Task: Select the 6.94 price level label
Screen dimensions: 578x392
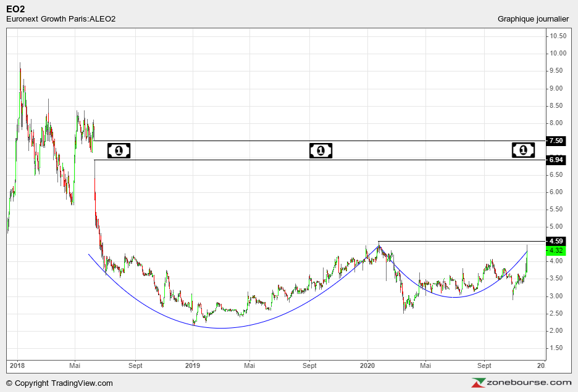Action: coord(556,160)
